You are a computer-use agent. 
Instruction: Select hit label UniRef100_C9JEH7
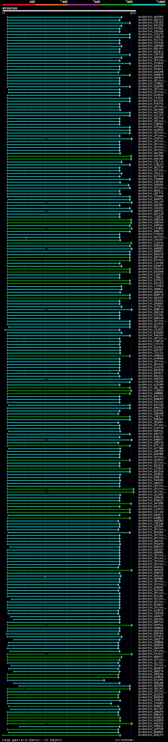coord(151,330)
